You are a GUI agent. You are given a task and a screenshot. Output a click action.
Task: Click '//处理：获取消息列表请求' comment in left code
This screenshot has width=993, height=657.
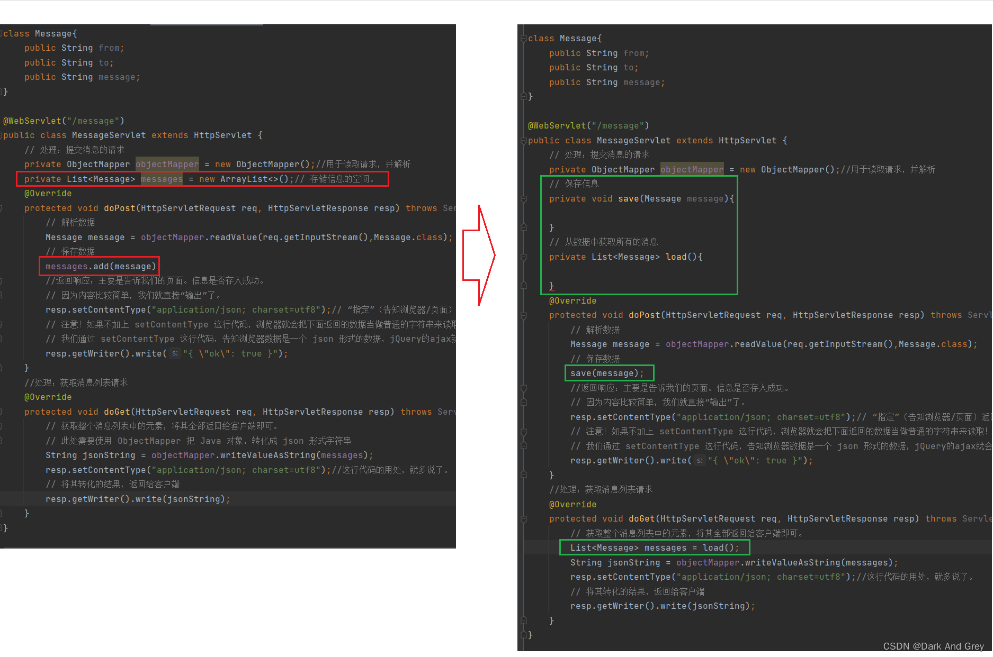tap(76, 383)
